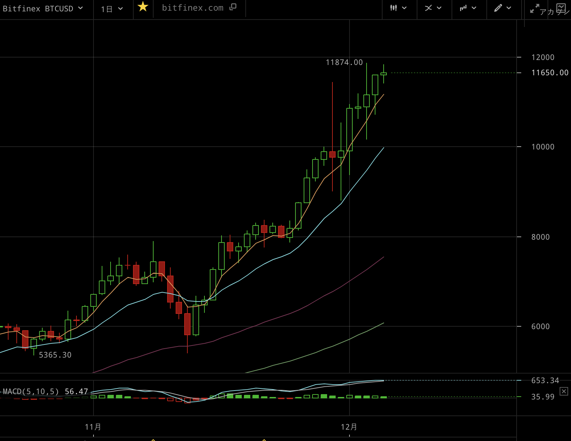Click the 653.34 MACD axis value
Image resolution: width=571 pixels, height=441 pixels.
click(x=545, y=381)
